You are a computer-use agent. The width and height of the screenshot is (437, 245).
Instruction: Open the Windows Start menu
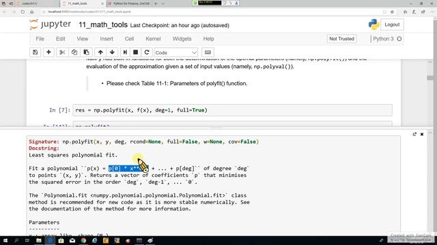5,240
